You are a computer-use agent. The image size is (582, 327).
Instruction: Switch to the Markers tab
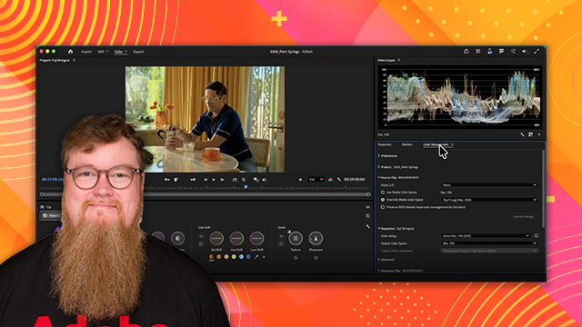click(x=407, y=144)
